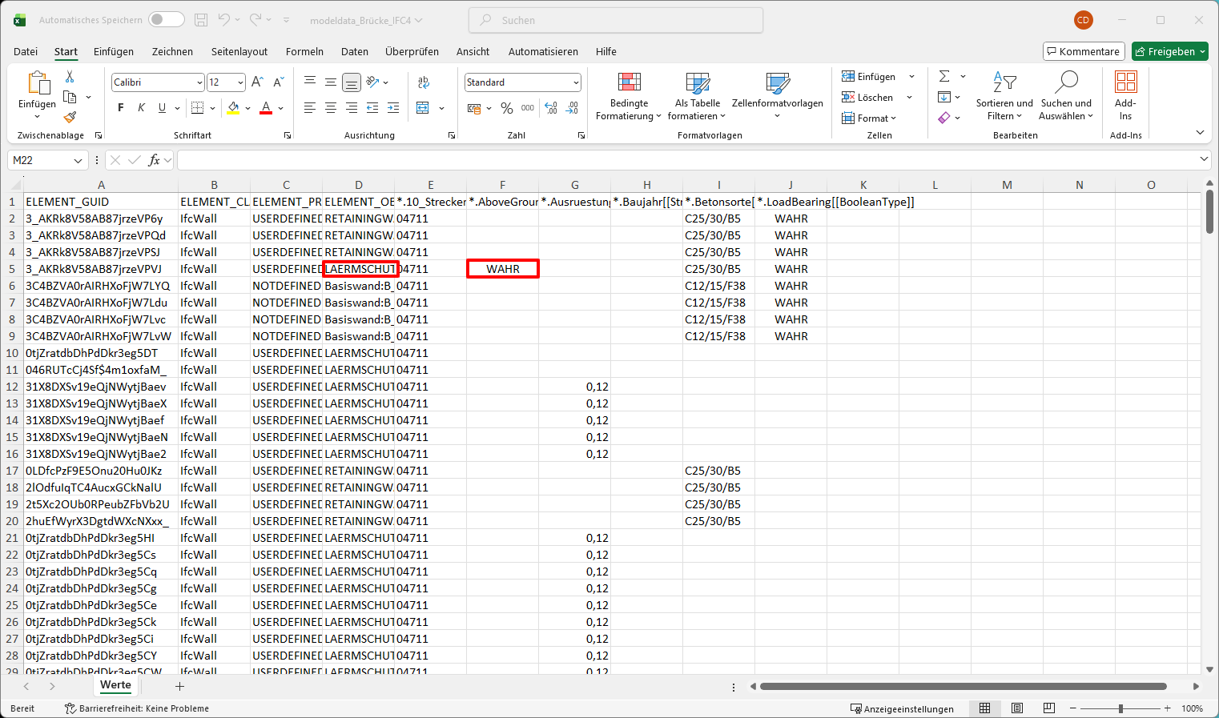Apply bold formatting with F button
Image resolution: width=1219 pixels, height=718 pixels.
tap(121, 108)
